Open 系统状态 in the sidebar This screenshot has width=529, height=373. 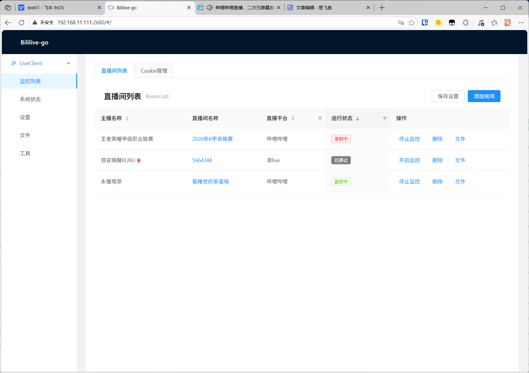(30, 99)
